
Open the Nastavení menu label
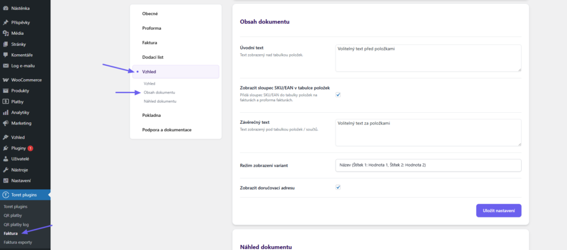(21, 181)
